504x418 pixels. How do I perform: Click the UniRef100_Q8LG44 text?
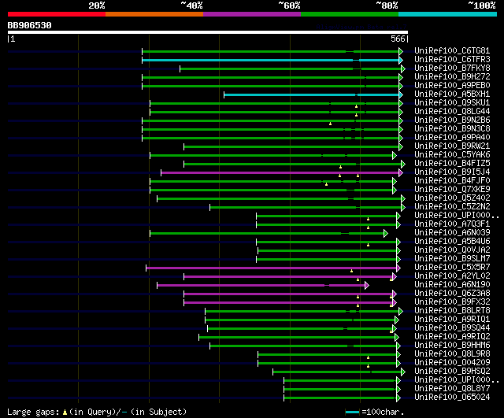click(x=452, y=112)
